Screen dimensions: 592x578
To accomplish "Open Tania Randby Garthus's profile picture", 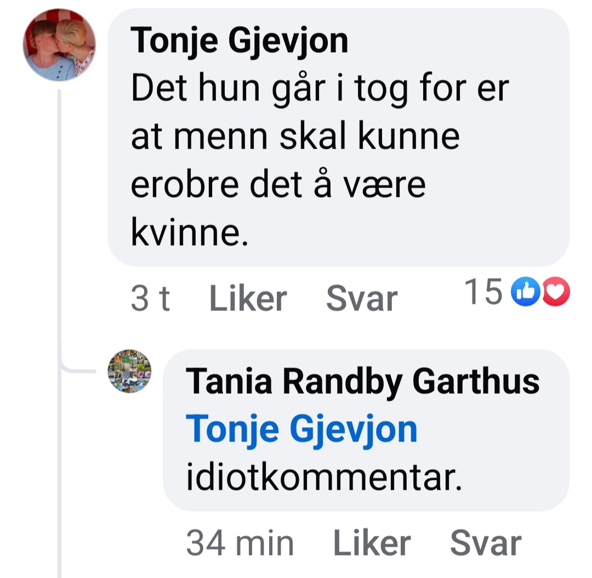I will tap(129, 371).
